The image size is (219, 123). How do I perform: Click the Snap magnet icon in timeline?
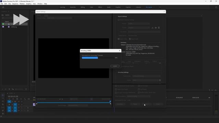[13, 99]
